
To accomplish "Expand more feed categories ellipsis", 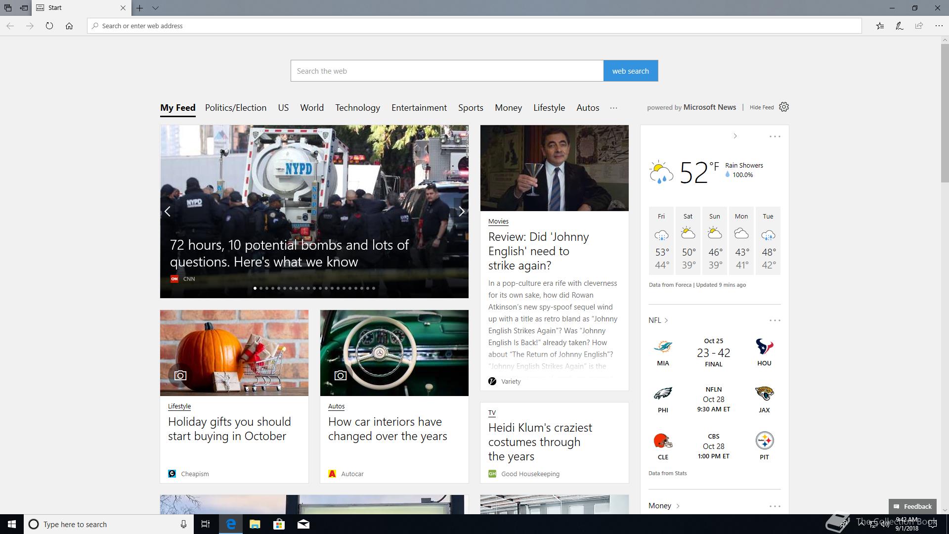I will [x=613, y=108].
